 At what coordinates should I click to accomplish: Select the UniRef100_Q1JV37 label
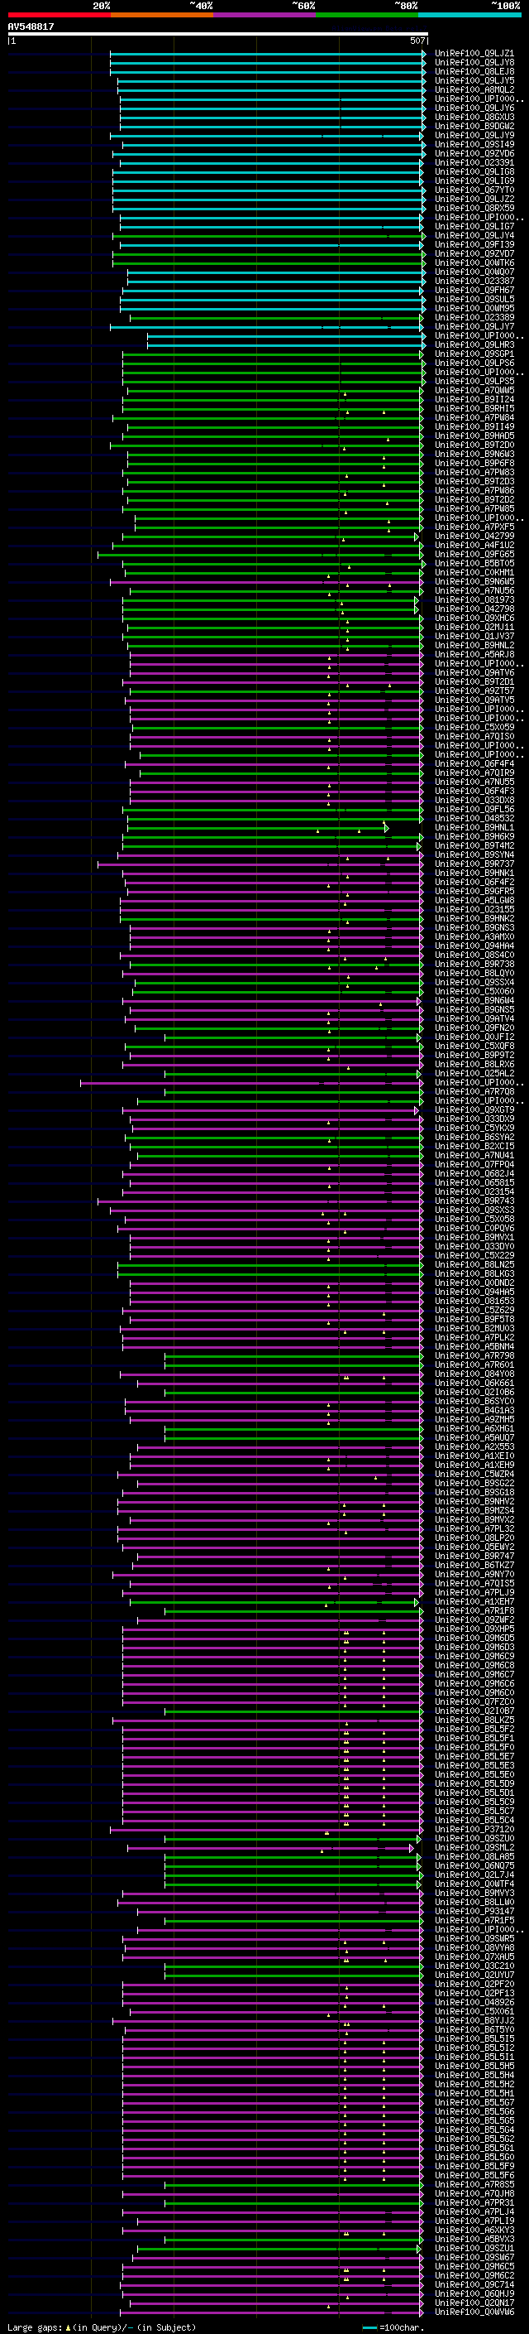tap(474, 636)
